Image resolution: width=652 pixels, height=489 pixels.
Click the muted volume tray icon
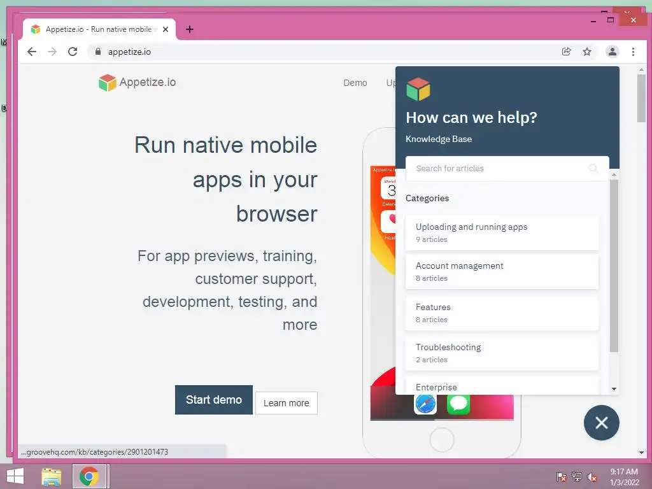(x=592, y=477)
